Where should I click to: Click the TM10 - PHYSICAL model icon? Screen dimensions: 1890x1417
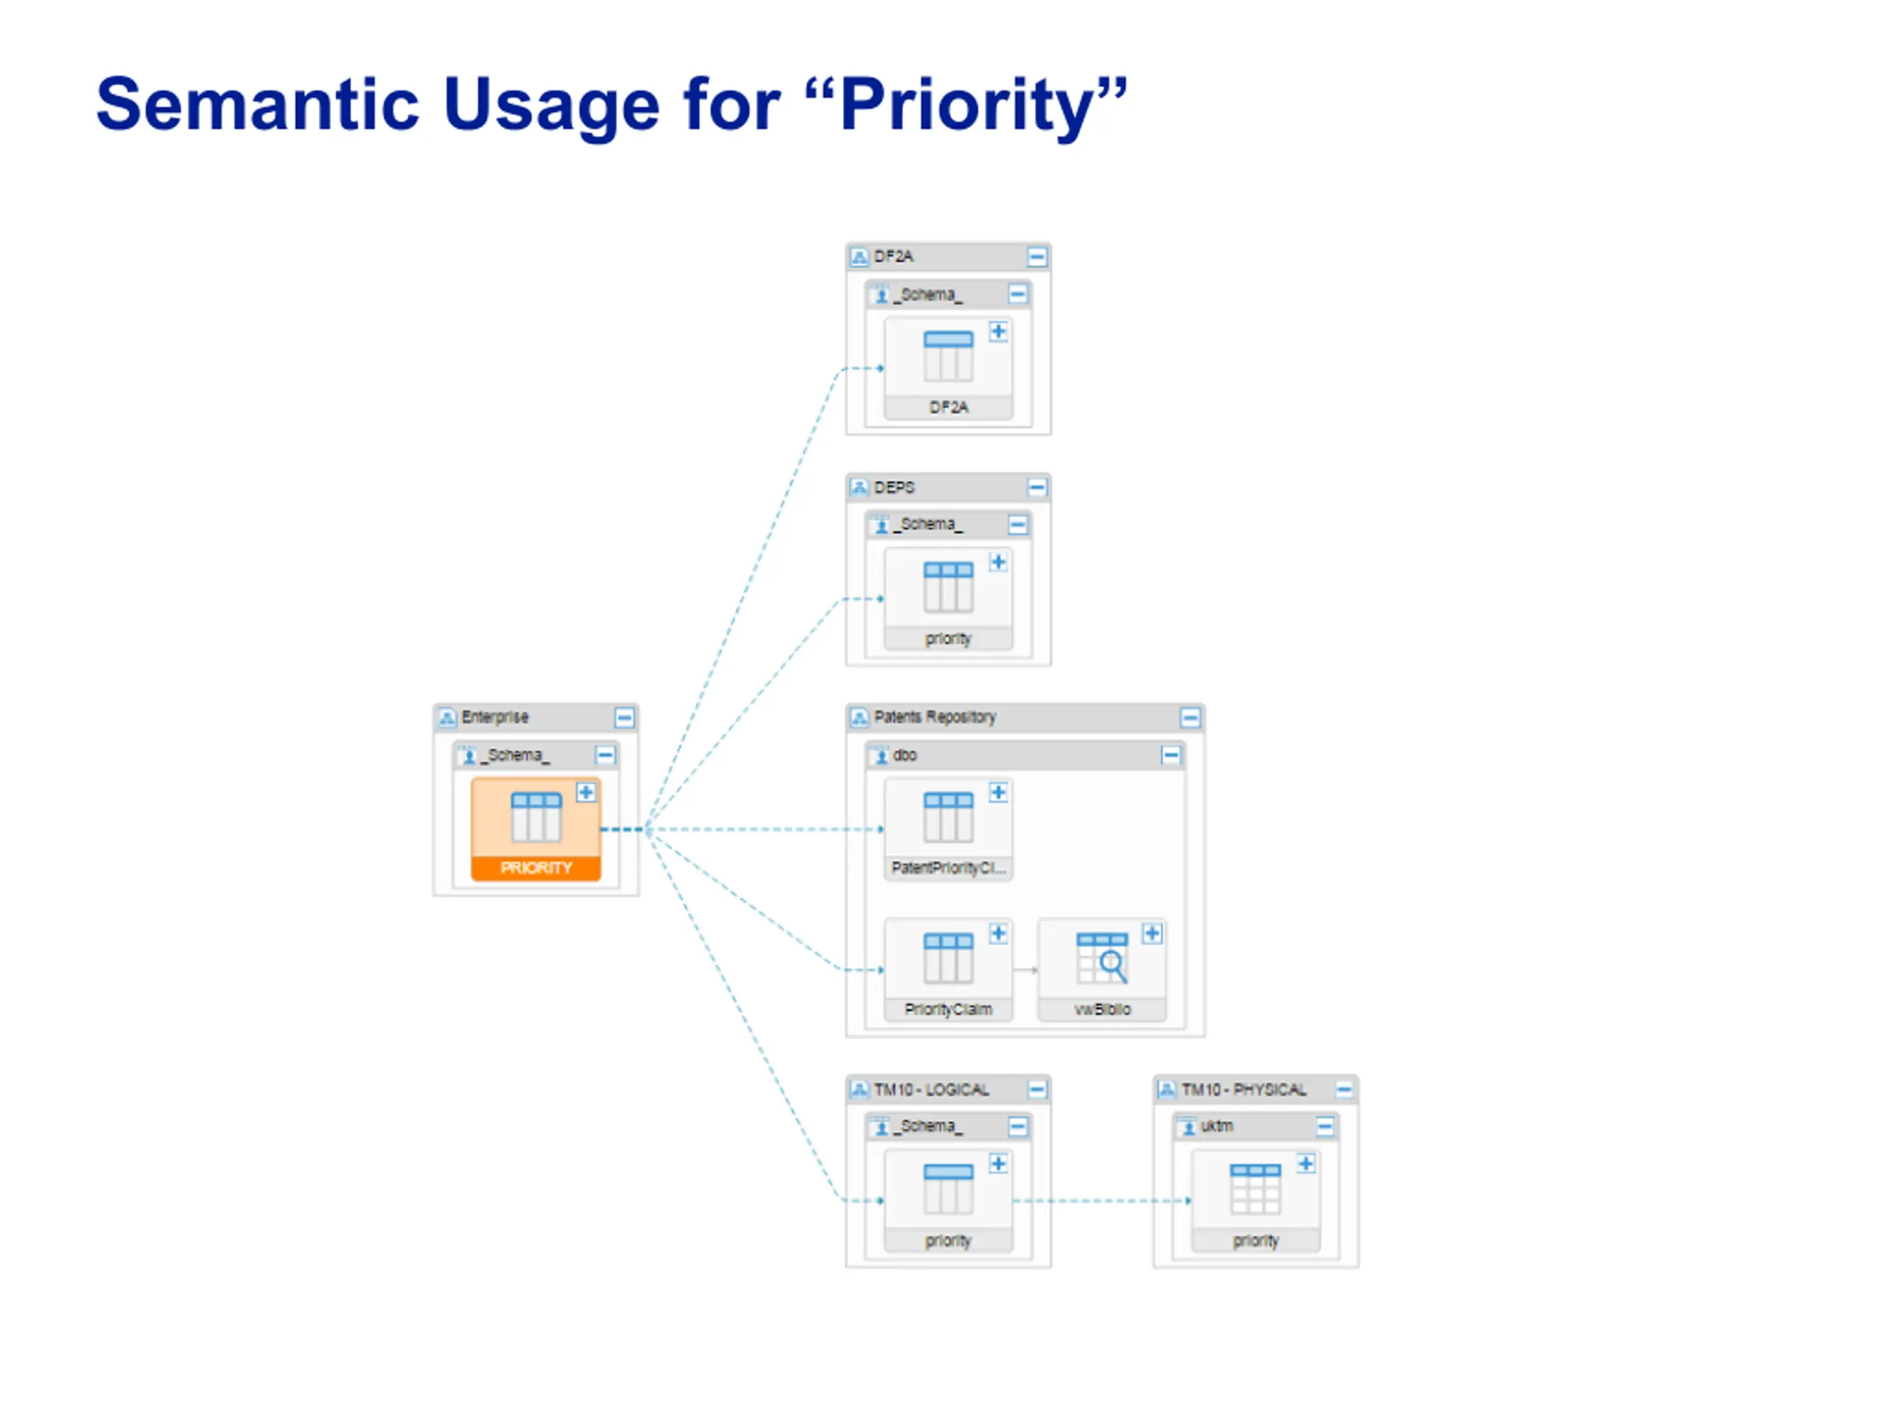point(1166,1090)
